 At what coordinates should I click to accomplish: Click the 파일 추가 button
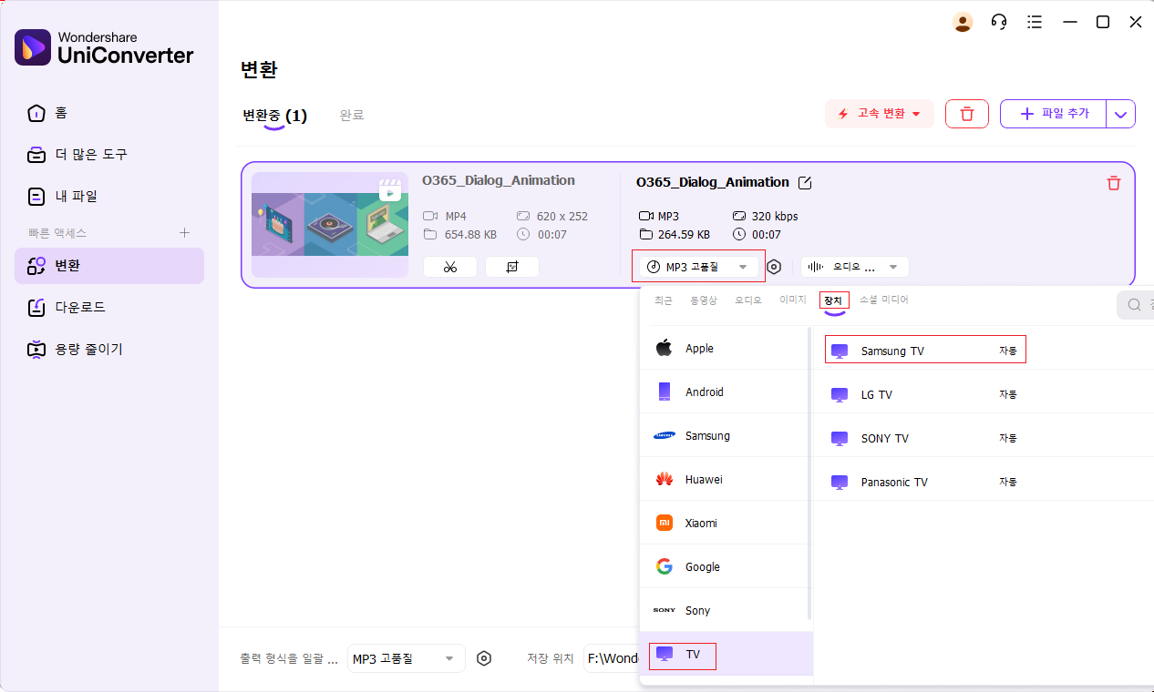point(1053,114)
